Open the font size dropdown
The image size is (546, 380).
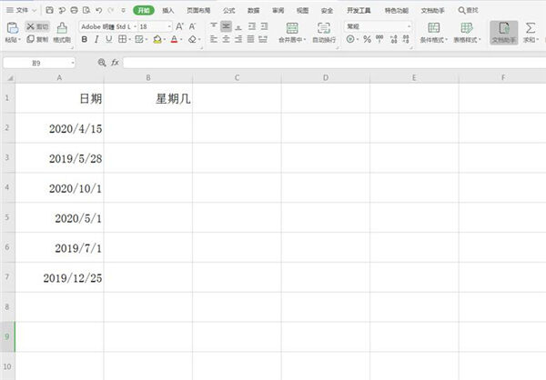point(169,26)
